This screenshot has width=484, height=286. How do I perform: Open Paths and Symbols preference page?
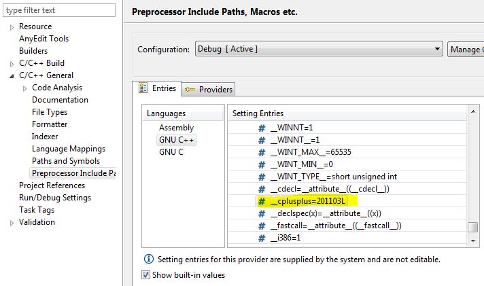(65, 161)
